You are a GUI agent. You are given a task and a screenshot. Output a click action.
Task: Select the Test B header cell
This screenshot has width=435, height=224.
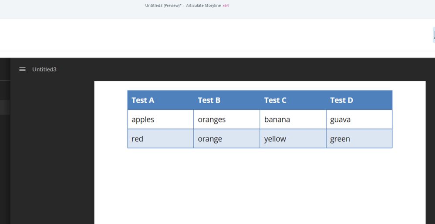coord(226,100)
